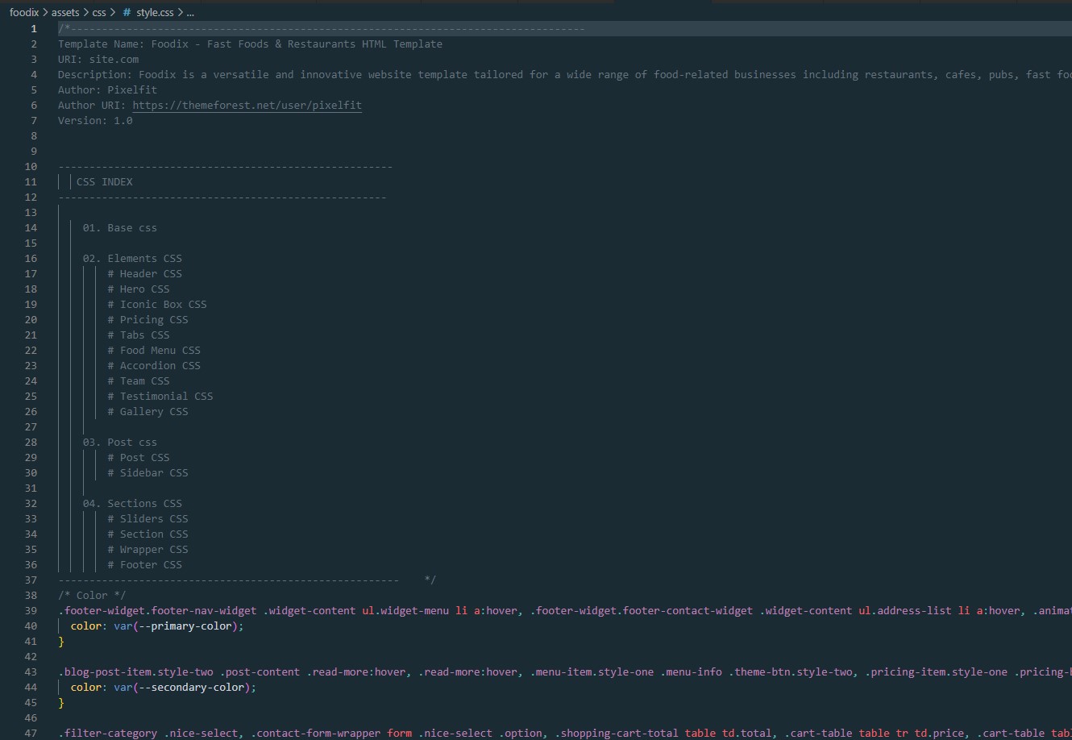The width and height of the screenshot is (1072, 740).
Task: Click the 'Version: 1.0' comment line
Action: click(95, 121)
